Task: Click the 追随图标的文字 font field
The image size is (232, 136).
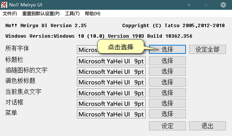Action: (x=111, y=72)
